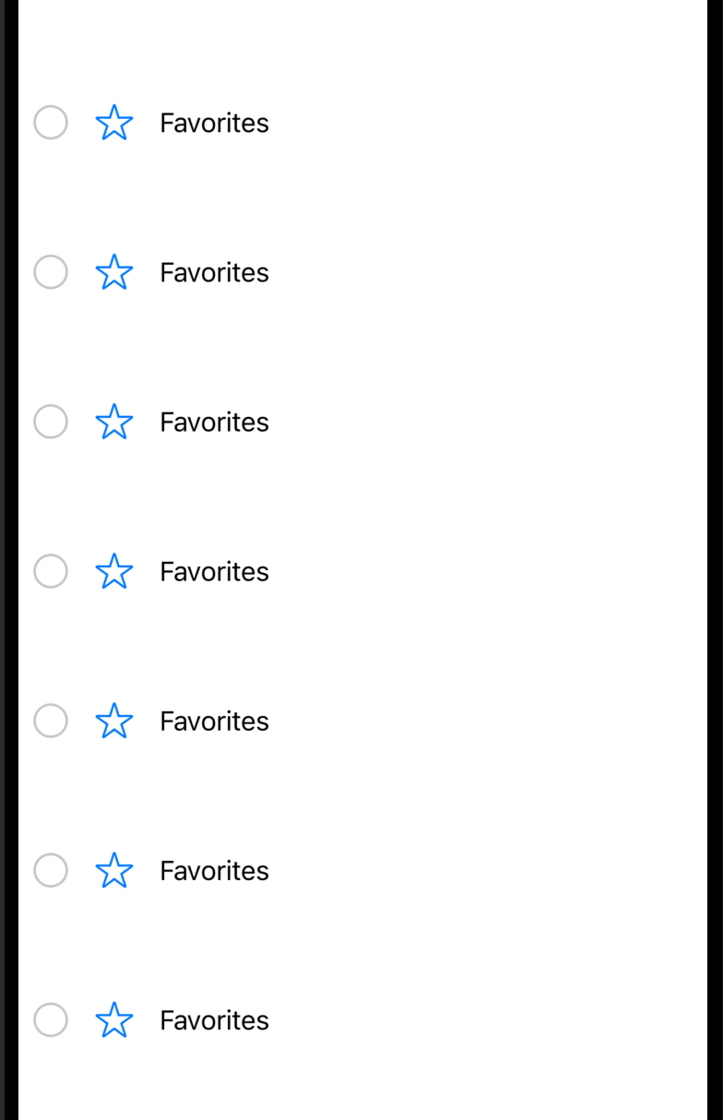The width and height of the screenshot is (723, 1120).
Task: Mark the sixth row's selection circle
Action: click(51, 870)
